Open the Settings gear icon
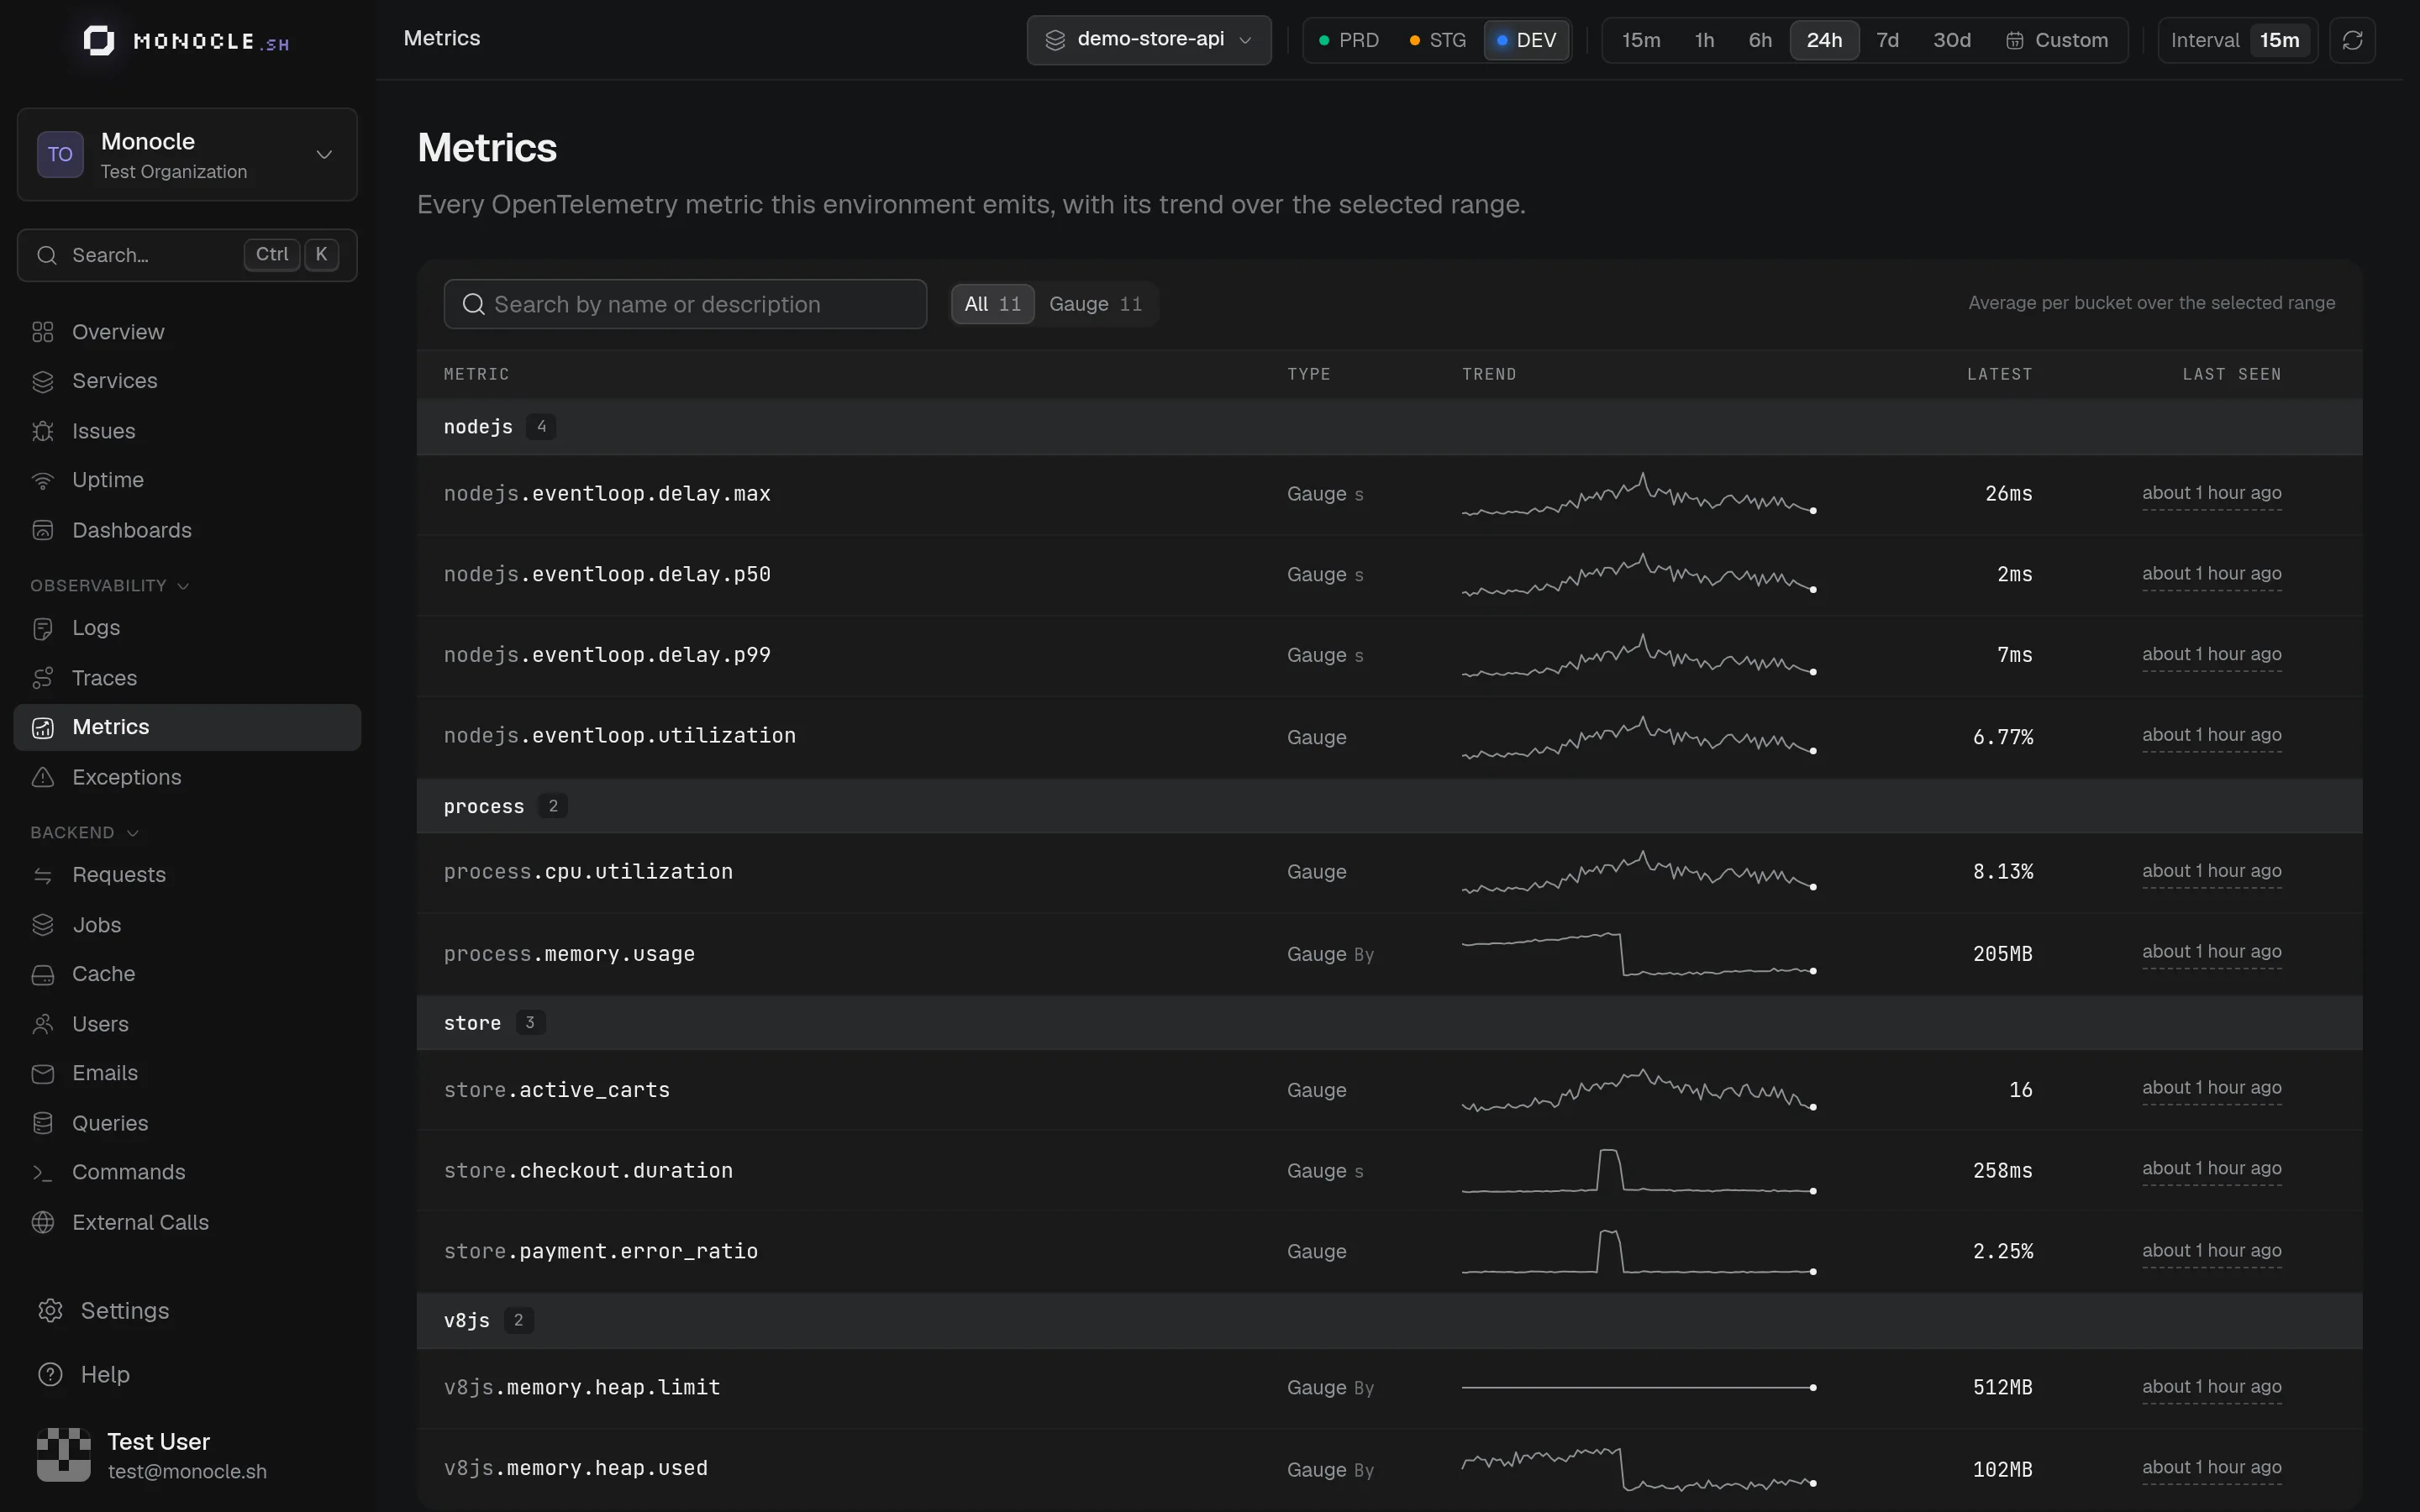This screenshot has width=2420, height=1512. coord(50,1311)
